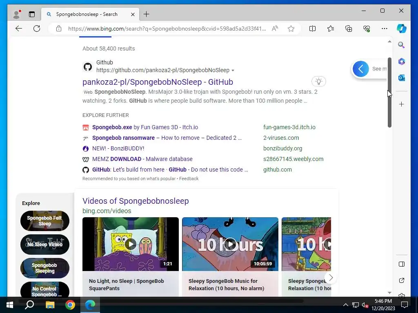Viewport: 418px width, 313px height.
Task: Click page vertical scrollbar thumb
Action: [x=389, y=93]
